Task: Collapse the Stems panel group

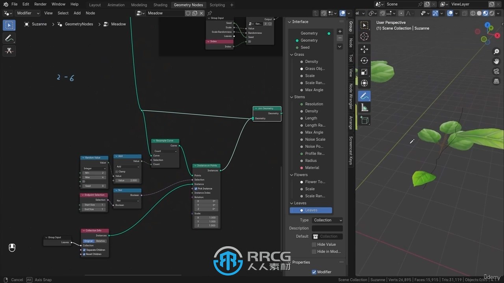Action: [291, 97]
